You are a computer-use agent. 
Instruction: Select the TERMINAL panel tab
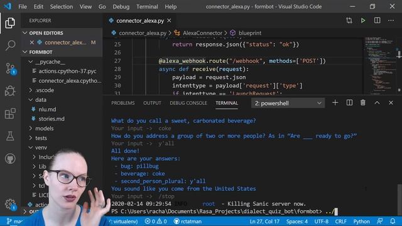227,103
